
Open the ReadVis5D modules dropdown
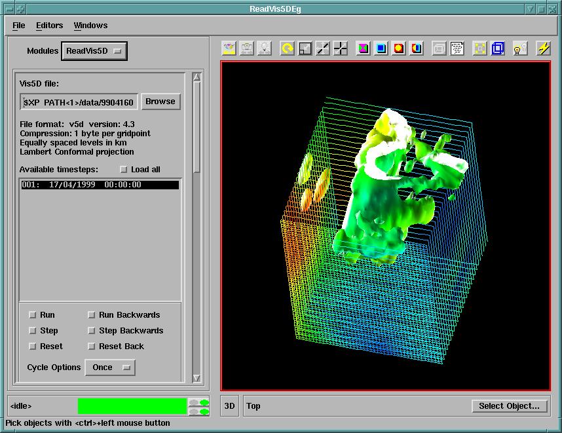coord(94,51)
